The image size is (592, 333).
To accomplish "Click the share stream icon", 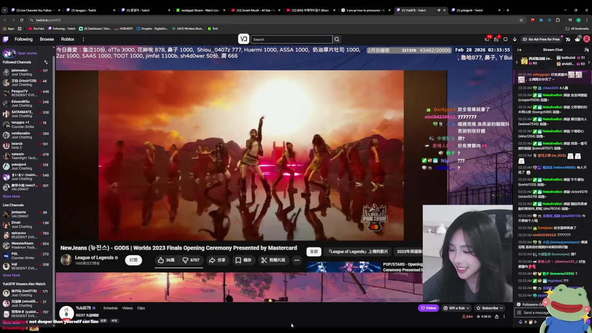I will coord(497,316).
